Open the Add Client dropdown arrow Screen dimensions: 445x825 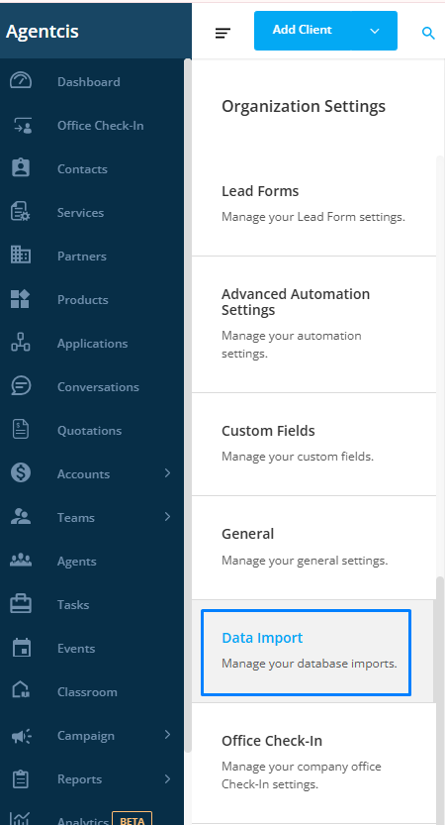click(x=375, y=31)
